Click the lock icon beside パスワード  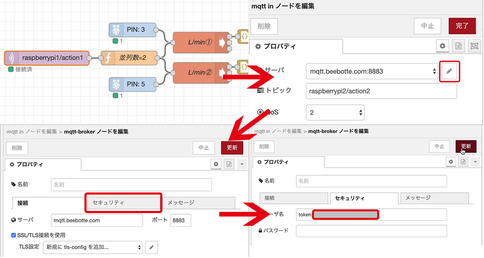tap(260, 231)
